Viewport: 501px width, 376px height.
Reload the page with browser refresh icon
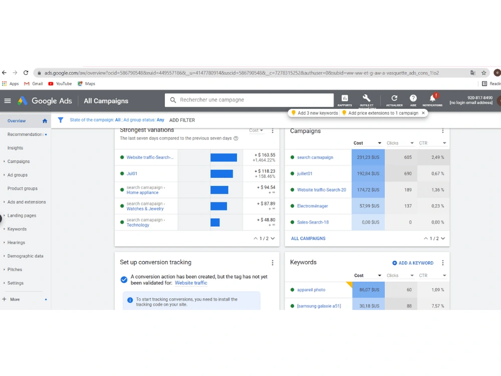pos(26,73)
